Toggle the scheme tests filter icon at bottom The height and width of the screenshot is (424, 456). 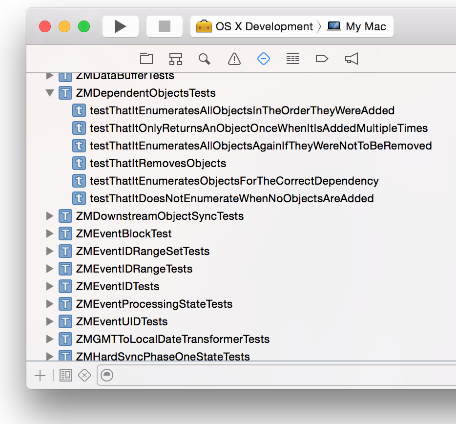(65, 375)
